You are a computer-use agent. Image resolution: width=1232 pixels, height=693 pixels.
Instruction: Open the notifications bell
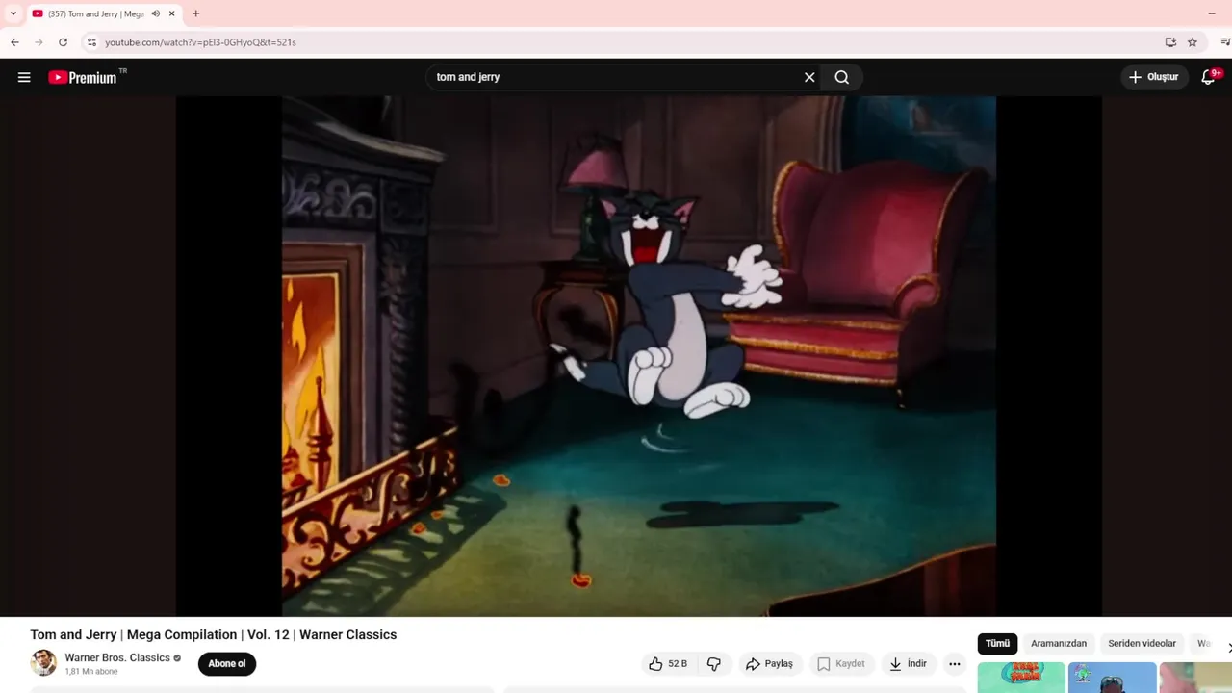(1209, 77)
